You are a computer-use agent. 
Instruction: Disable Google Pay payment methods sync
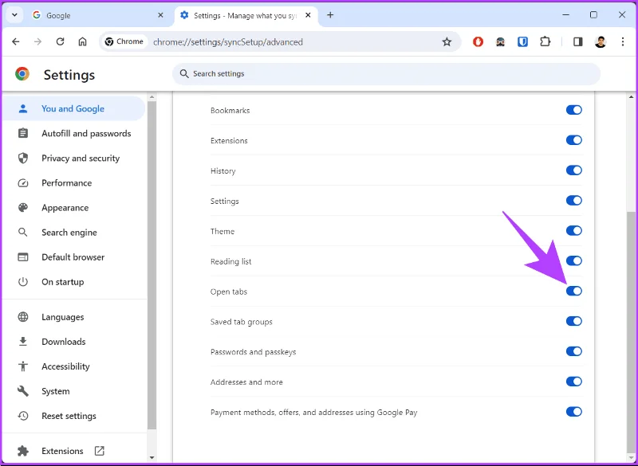coord(573,412)
